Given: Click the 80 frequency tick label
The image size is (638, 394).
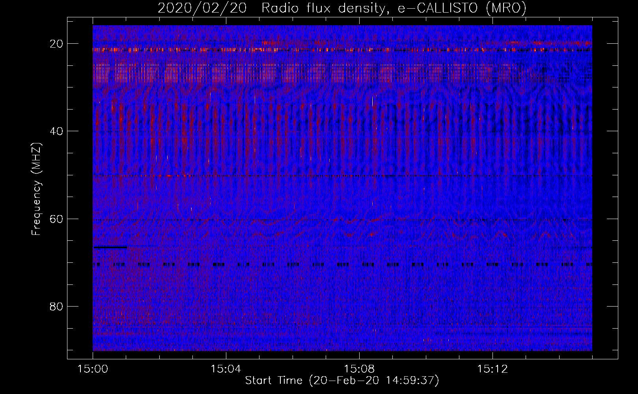Looking at the screenshot, I should click(x=56, y=307).
